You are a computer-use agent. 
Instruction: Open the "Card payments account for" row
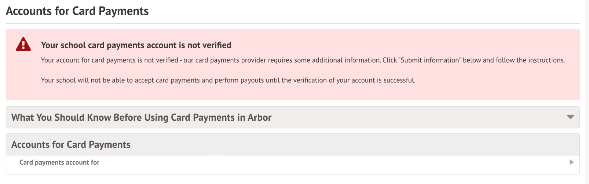[59, 162]
